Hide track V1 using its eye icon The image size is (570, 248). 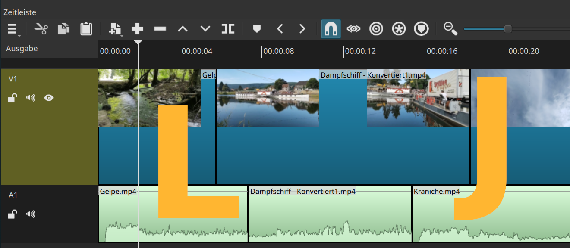click(x=49, y=98)
